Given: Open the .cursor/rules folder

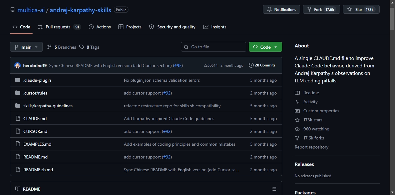Looking at the screenshot, I should pyautogui.click(x=35, y=93).
